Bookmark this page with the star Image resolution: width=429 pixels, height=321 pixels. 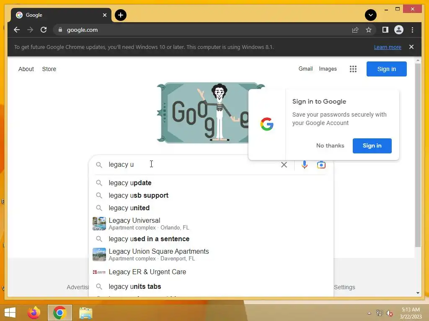[x=369, y=30]
